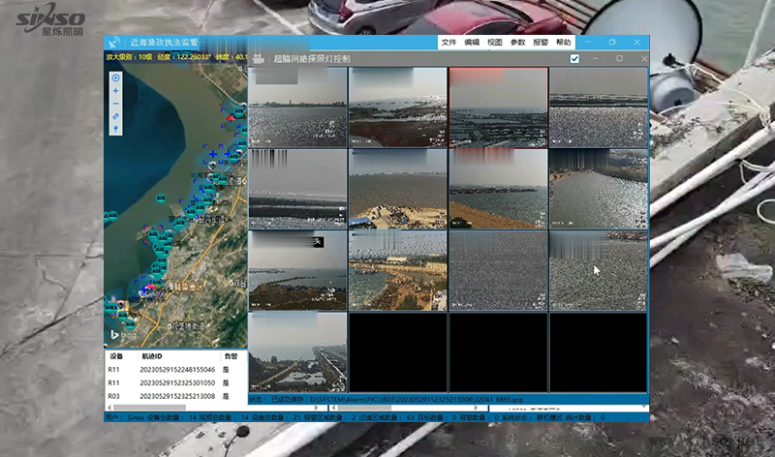Toggle the checkbox in searchlight window title bar
This screenshot has width=775, height=457.
tap(574, 59)
